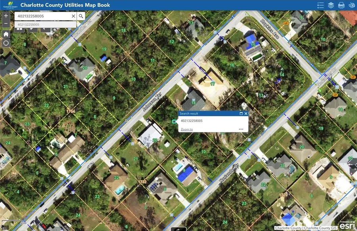Return to default extent via Home icon
The width and height of the screenshot is (357, 231).
(x=5, y=34)
